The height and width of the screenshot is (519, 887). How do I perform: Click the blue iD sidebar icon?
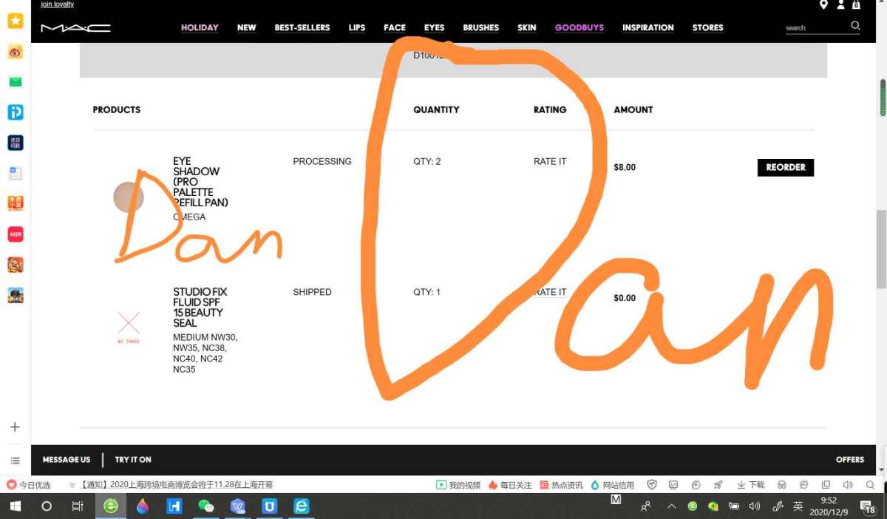15,112
